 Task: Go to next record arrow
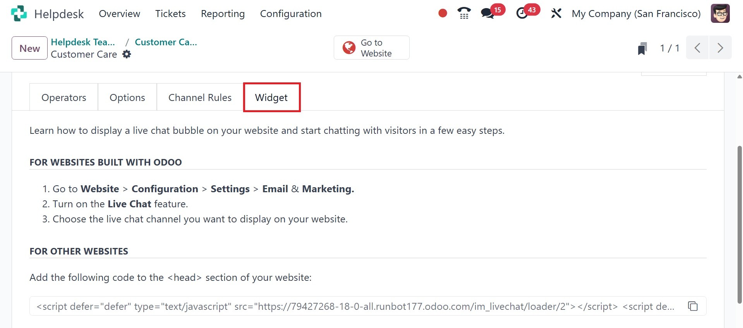[720, 48]
